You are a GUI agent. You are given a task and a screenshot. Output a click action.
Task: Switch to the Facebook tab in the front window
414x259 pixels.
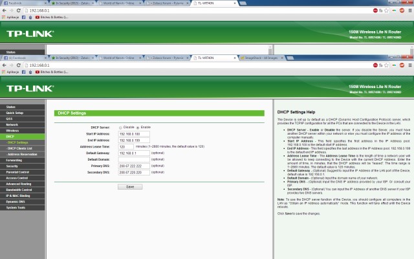tap(25, 58)
